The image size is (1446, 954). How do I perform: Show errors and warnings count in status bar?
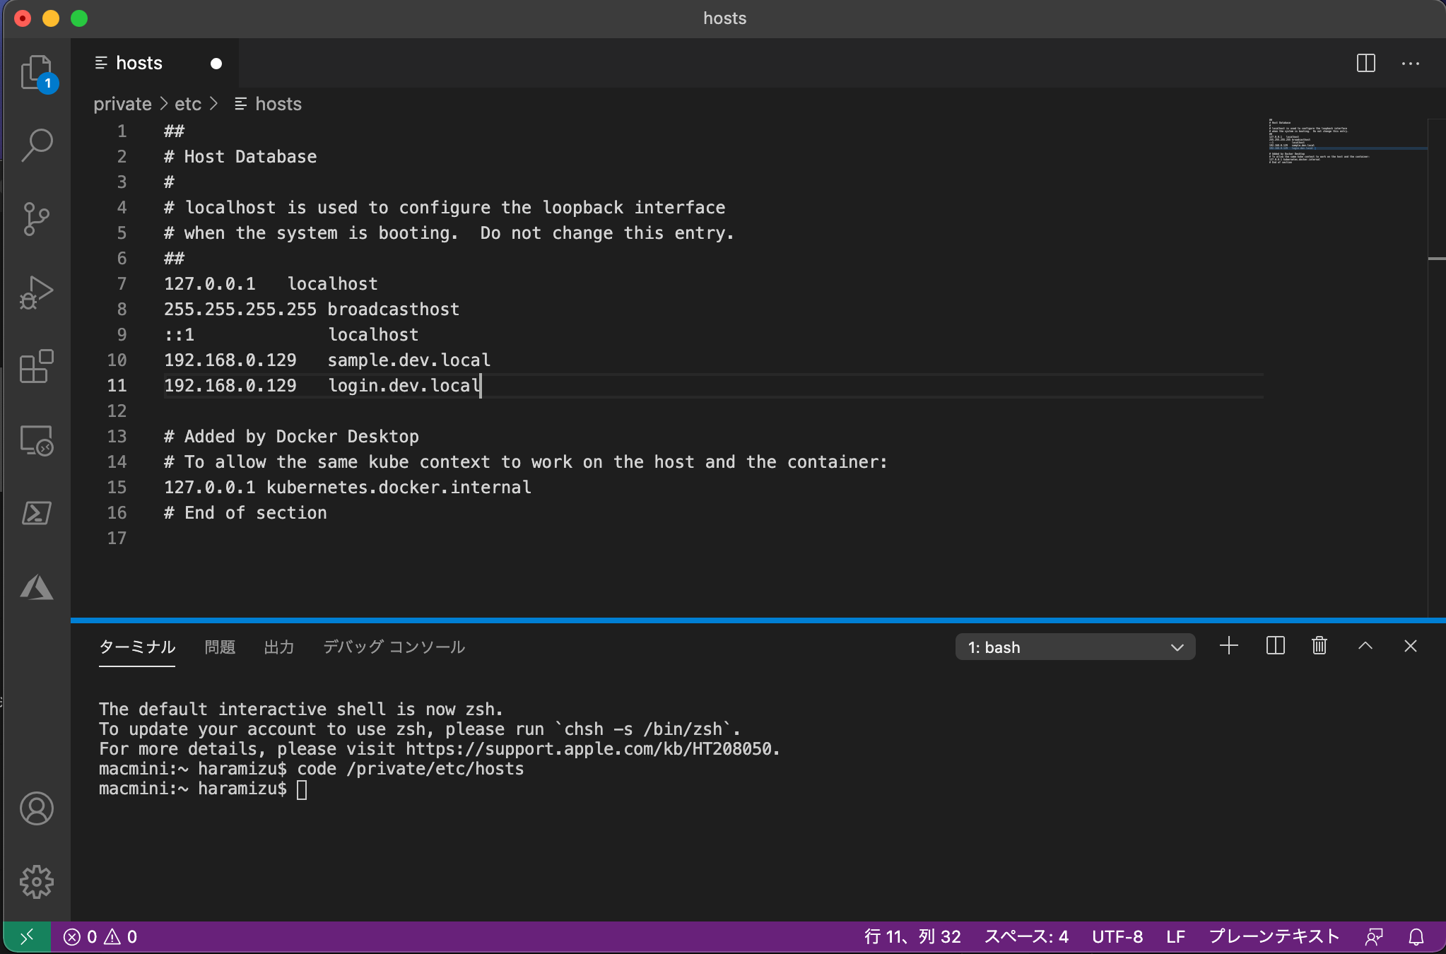tap(100, 937)
